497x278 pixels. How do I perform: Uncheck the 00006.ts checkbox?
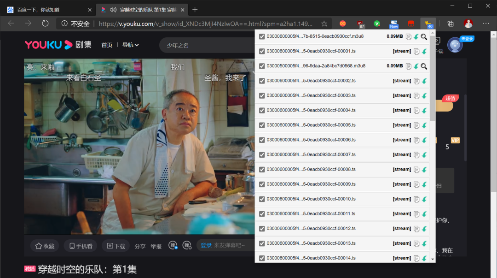coord(262,140)
